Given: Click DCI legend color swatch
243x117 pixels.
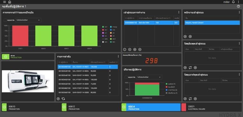Looking at the screenshot, I should point(103,30).
